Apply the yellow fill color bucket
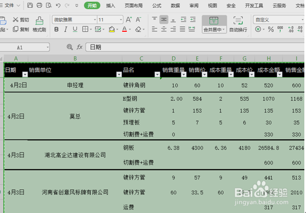This screenshot has width=306, height=213. (112, 29)
